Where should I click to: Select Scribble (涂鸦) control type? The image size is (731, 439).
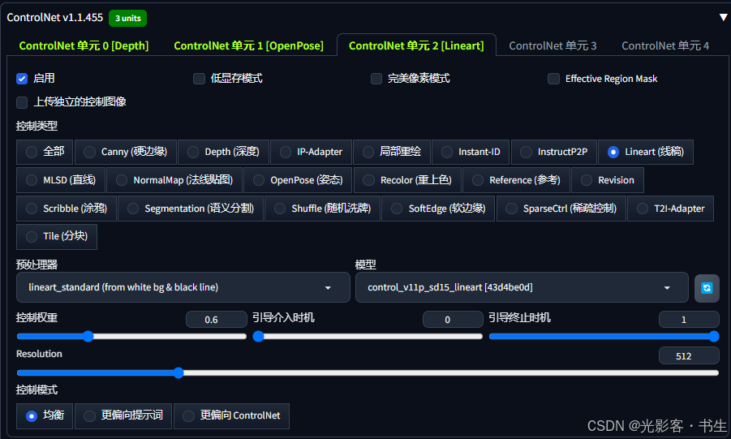click(x=67, y=209)
